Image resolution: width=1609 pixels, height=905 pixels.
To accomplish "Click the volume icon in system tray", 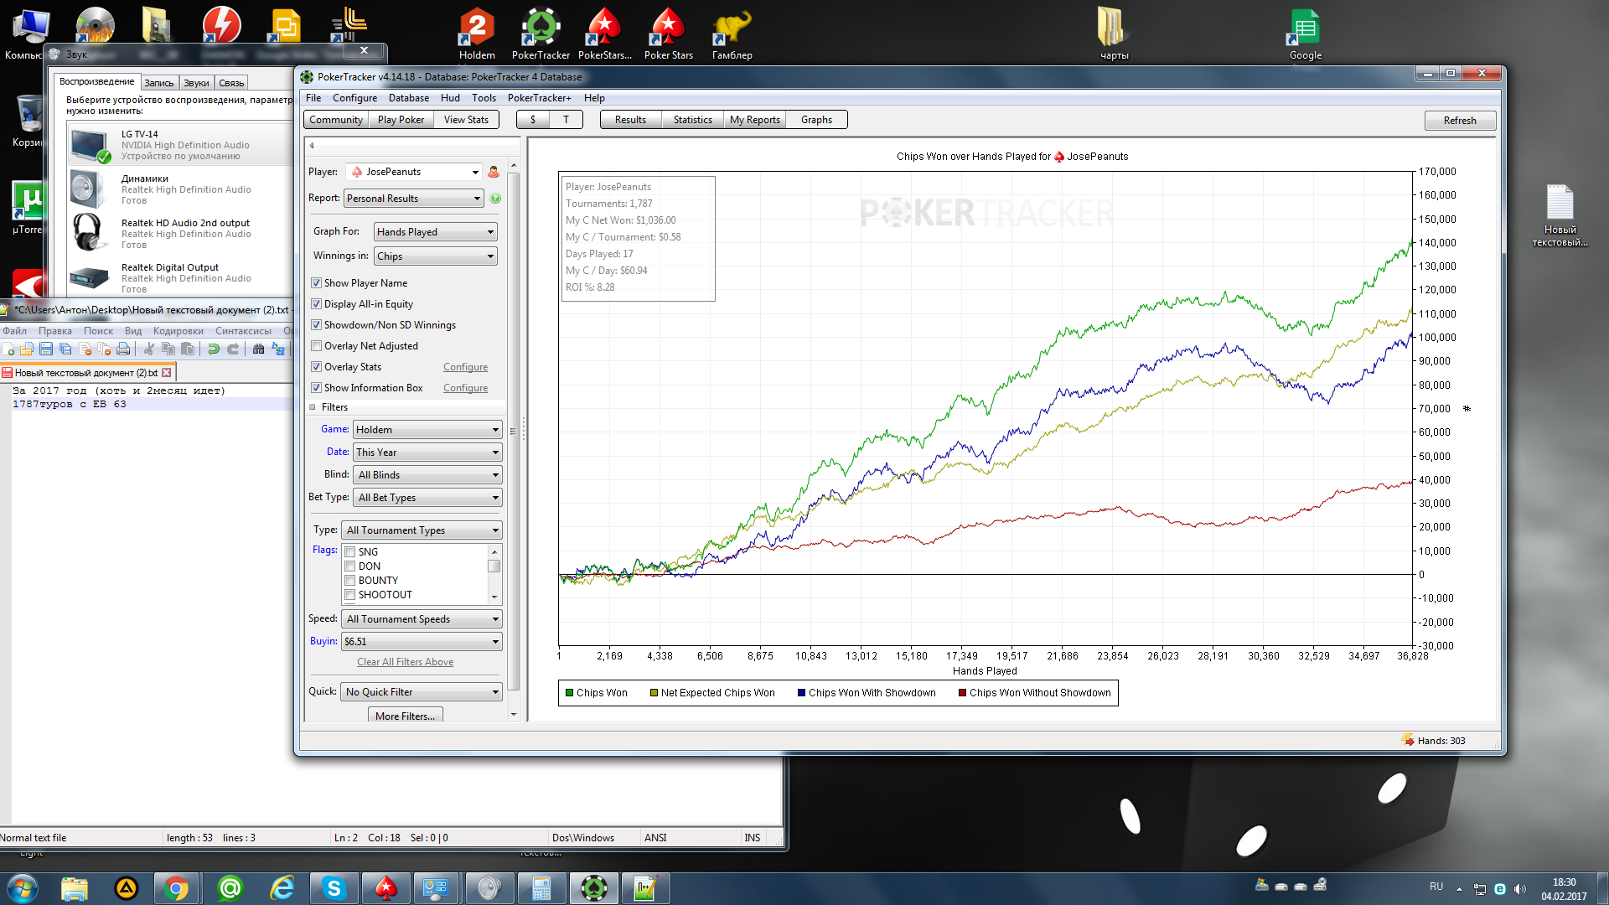I will pyautogui.click(x=1520, y=888).
